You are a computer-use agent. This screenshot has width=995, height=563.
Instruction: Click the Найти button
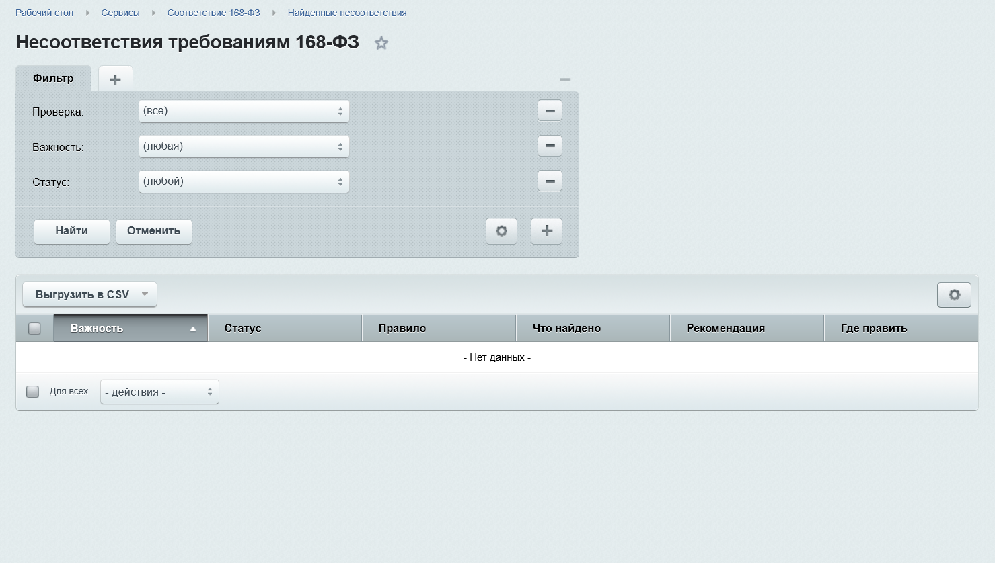72,231
